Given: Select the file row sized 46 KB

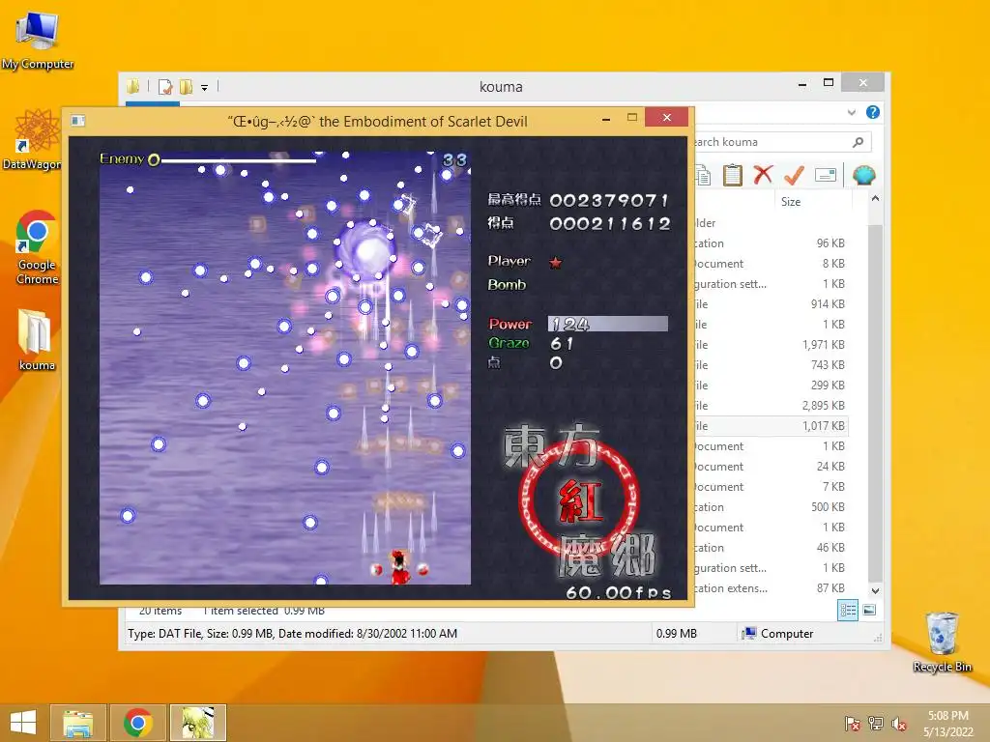Looking at the screenshot, I should (771, 548).
